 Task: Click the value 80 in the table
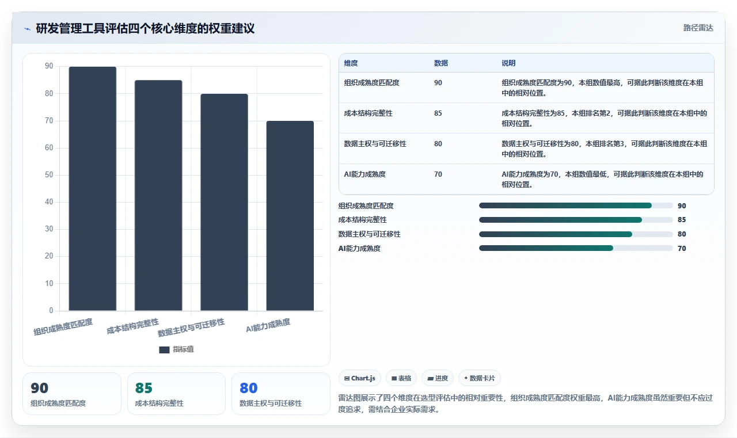click(x=438, y=144)
